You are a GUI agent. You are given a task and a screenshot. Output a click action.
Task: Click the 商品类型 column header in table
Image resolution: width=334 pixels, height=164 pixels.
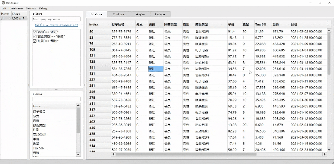211,24
